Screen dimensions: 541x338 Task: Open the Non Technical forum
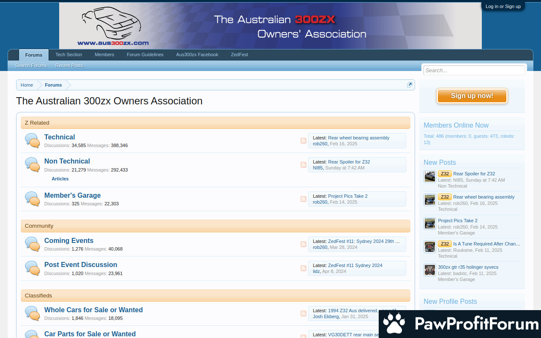(x=67, y=161)
